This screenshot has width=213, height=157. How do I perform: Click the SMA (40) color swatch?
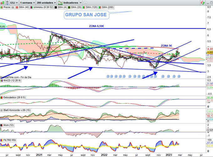pyautogui.click(x=17, y=7)
